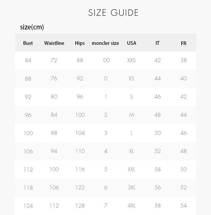Viewport: 211px width, 215px height.
Task: Choose the XXL size cell
Action: click(x=131, y=169)
